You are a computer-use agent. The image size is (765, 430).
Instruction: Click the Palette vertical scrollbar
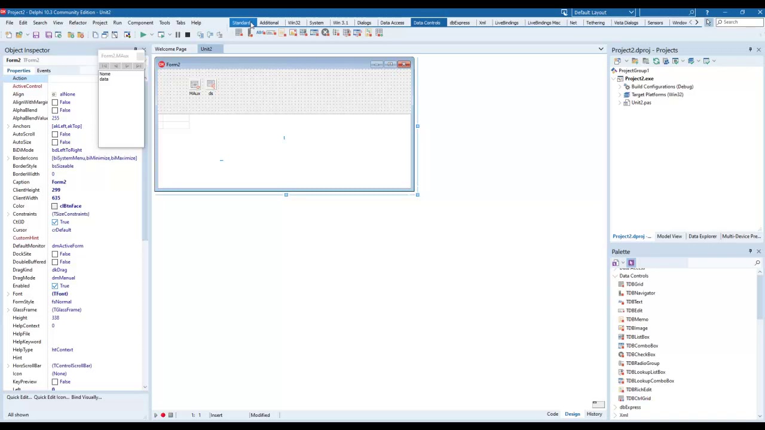tap(760, 343)
